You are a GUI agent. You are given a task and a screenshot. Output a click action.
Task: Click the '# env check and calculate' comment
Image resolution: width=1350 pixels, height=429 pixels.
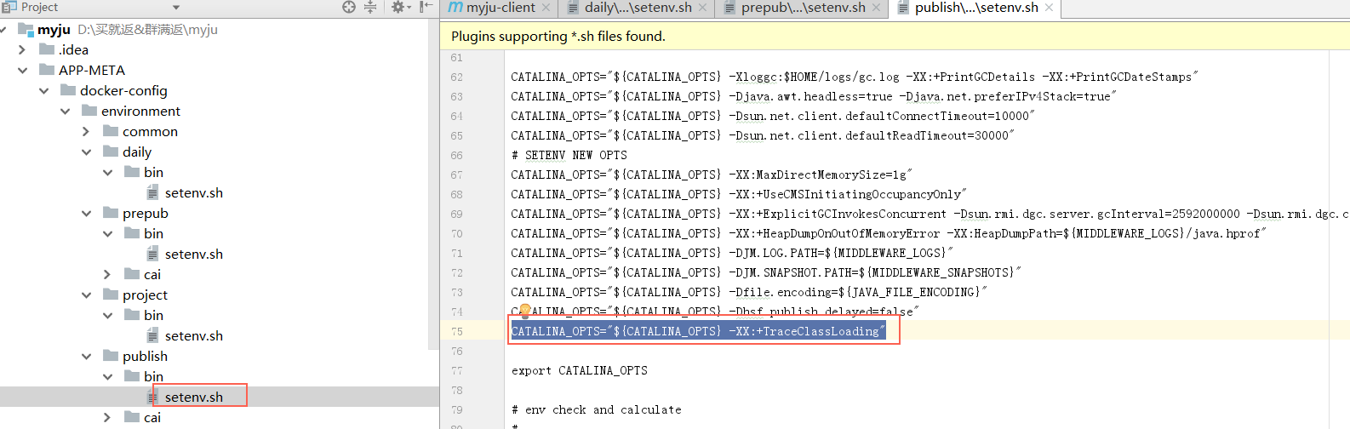tap(596, 409)
